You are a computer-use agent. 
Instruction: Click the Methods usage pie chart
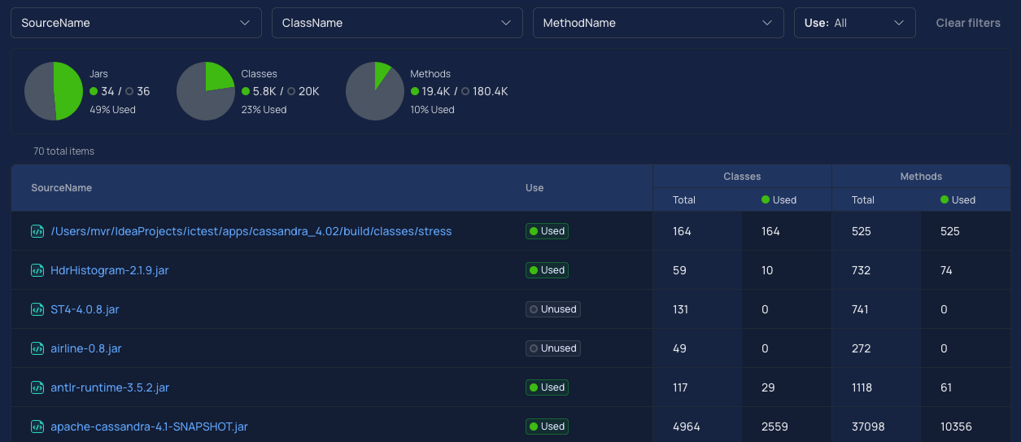(375, 91)
